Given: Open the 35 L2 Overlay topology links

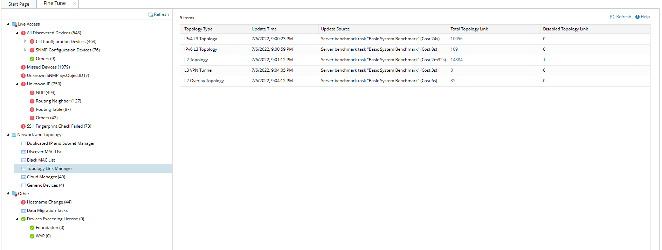Looking at the screenshot, I should (453, 81).
